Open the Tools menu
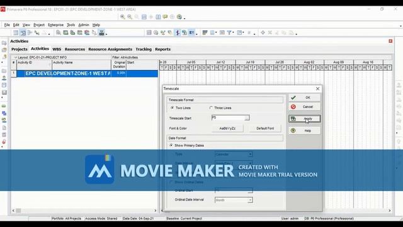403x227 pixels. [x=71, y=25]
